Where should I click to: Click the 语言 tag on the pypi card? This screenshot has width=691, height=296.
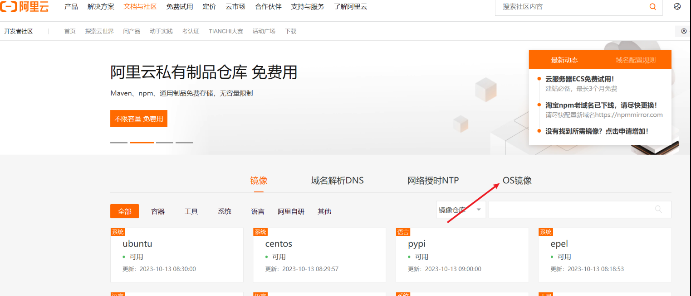(403, 232)
